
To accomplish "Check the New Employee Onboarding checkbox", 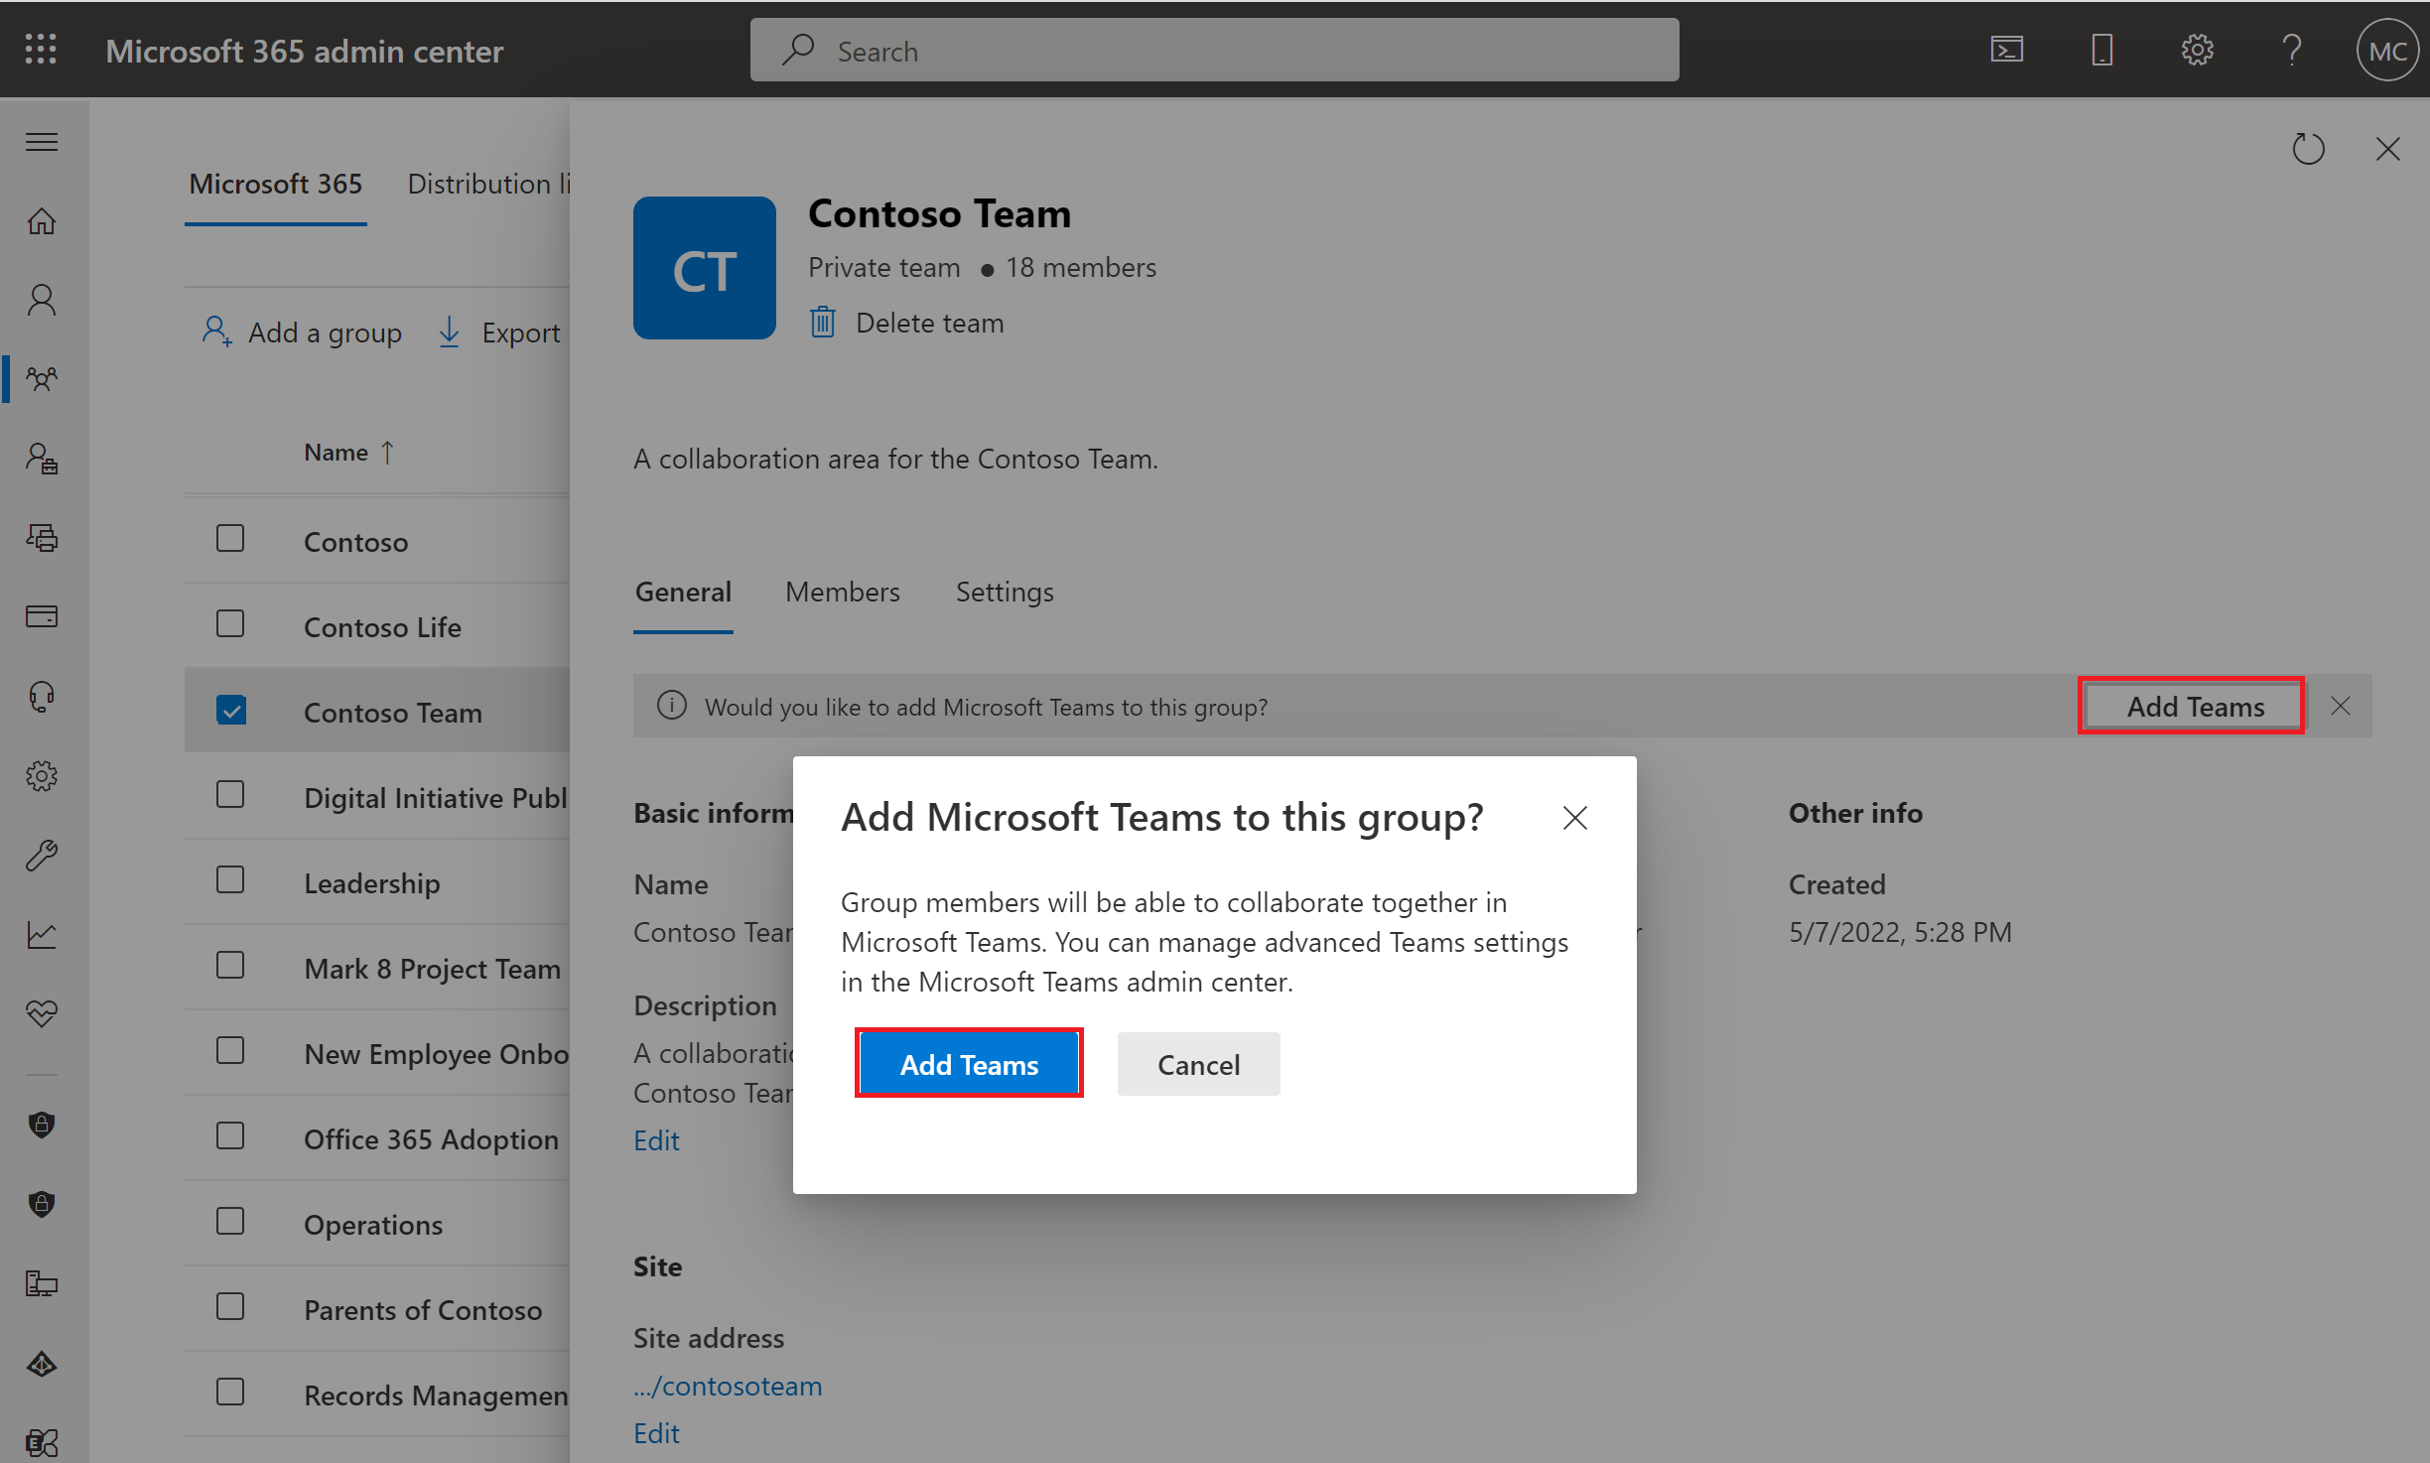I will [x=230, y=1051].
